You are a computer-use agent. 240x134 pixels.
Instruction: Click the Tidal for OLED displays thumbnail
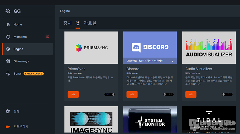tap(209, 119)
